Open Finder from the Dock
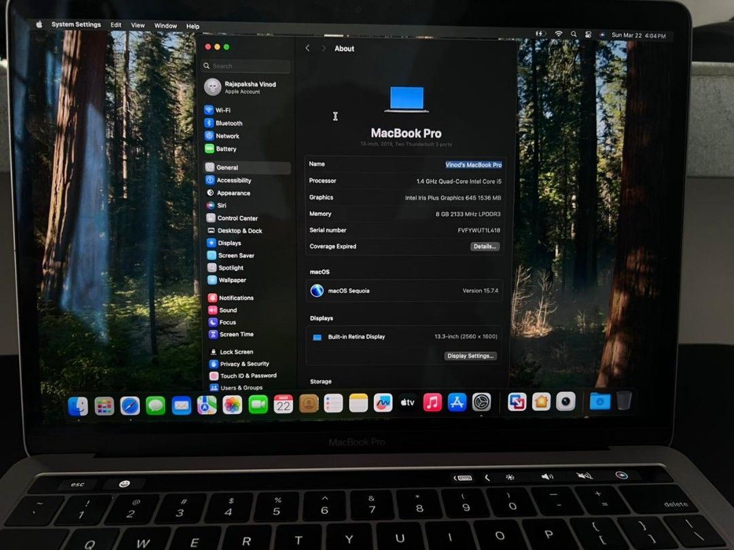The image size is (734, 550). tap(77, 406)
